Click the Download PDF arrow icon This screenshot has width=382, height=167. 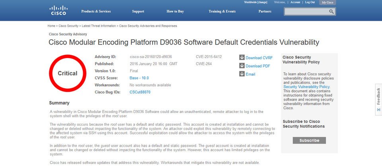[242, 66]
